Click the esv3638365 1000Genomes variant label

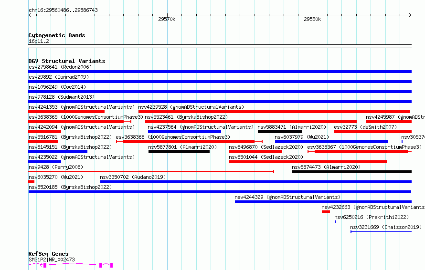(x=86, y=117)
